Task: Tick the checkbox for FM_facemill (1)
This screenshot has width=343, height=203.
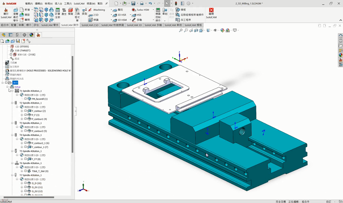Action: coord(26,99)
